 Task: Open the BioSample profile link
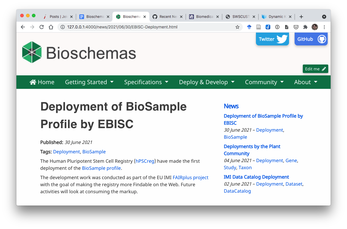click(x=101, y=168)
